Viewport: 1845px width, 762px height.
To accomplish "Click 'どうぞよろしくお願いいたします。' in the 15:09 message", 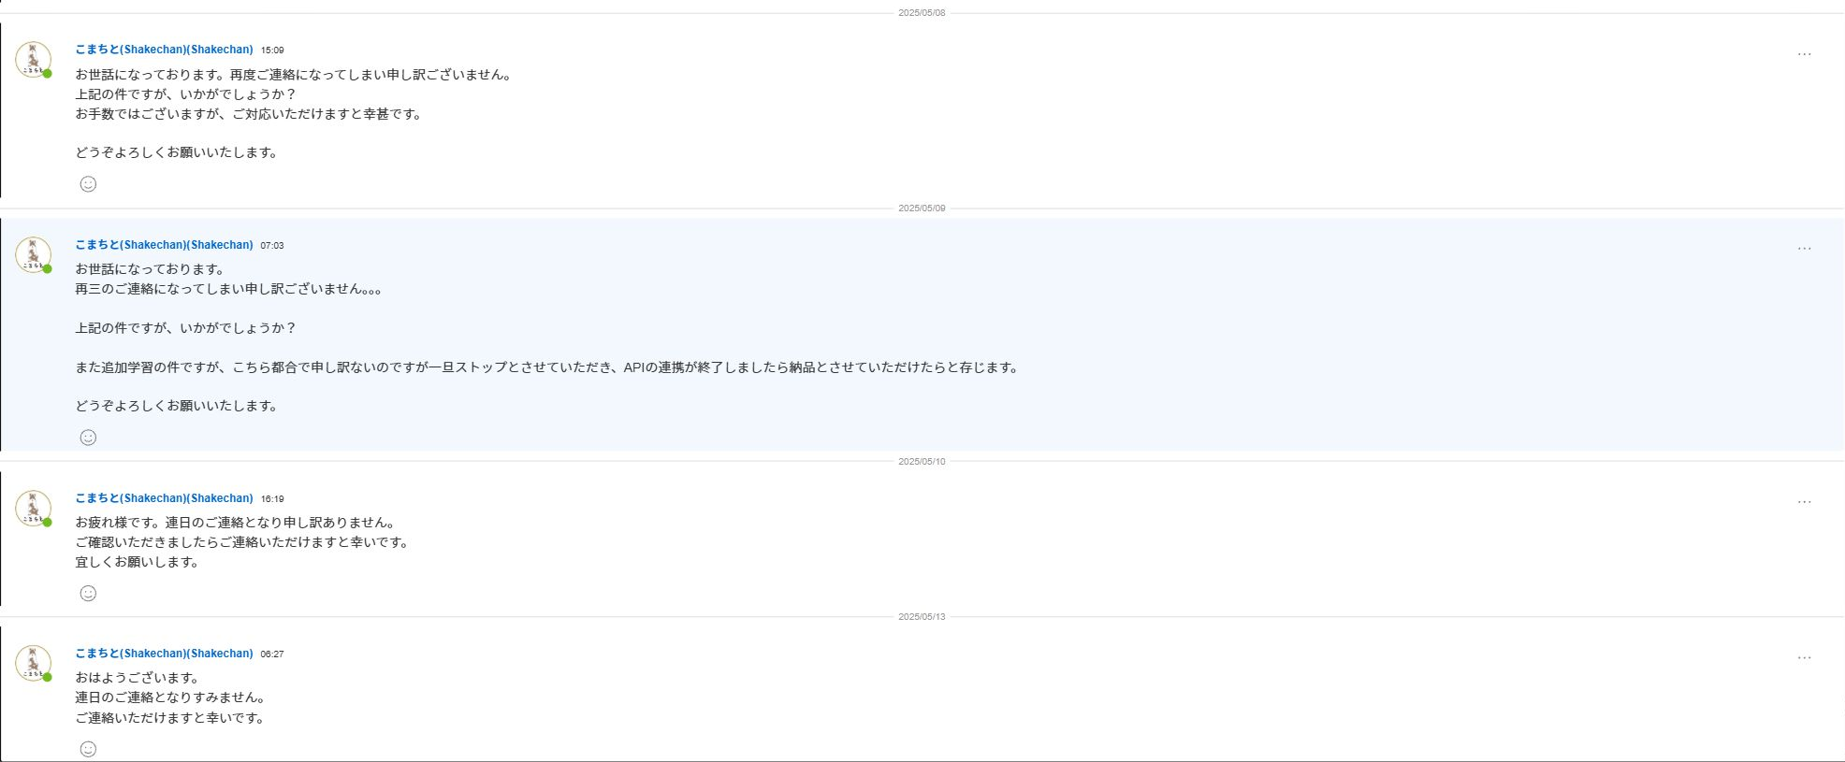I will click(177, 152).
